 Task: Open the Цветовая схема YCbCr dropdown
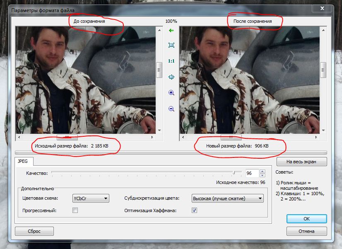click(91, 198)
